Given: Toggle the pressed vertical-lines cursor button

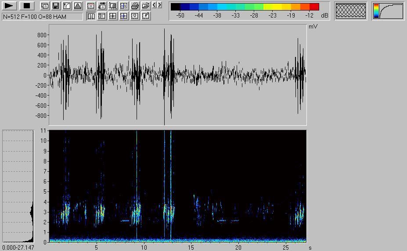Looking at the screenshot, I should (x=91, y=16).
